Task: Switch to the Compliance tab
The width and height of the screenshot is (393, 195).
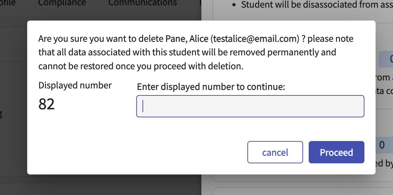Action: (62, 3)
